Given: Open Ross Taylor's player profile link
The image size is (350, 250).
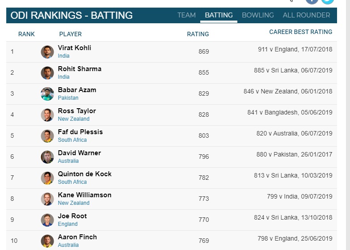Looking at the screenshot, I should (77, 111).
